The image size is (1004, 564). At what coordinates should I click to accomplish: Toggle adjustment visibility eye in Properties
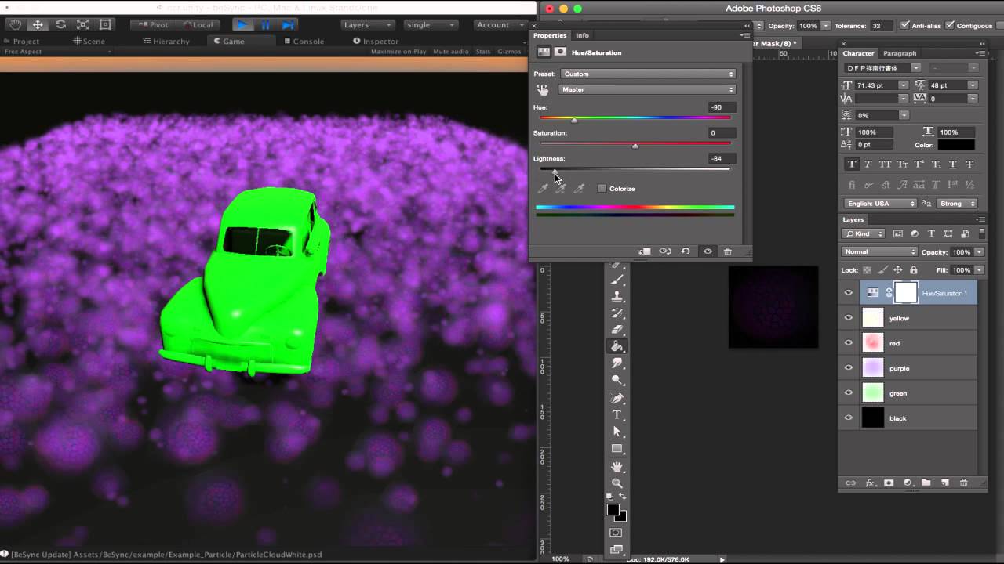point(708,251)
